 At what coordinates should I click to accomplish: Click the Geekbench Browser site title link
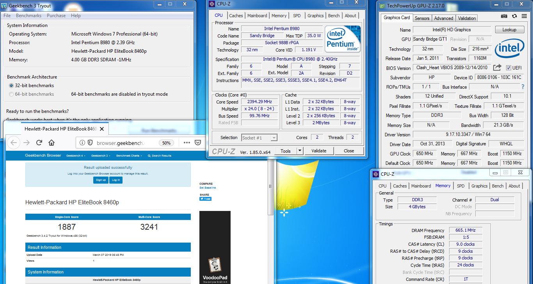tap(43, 155)
